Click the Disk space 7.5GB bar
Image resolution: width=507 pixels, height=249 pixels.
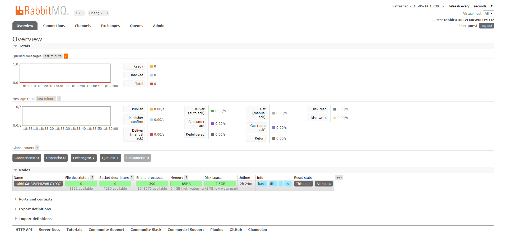(x=220, y=184)
